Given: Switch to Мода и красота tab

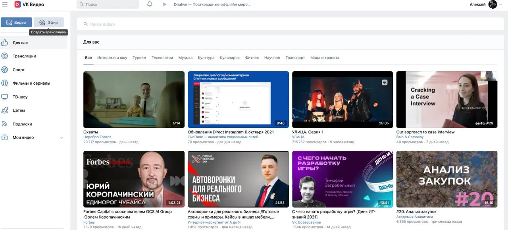Looking at the screenshot, I should tap(325, 58).
